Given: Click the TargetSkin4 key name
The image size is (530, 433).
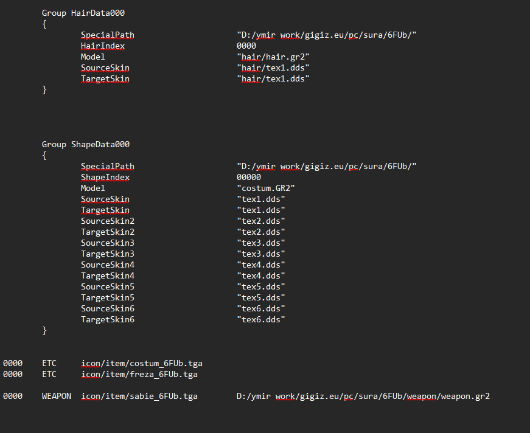Looking at the screenshot, I should [108, 275].
